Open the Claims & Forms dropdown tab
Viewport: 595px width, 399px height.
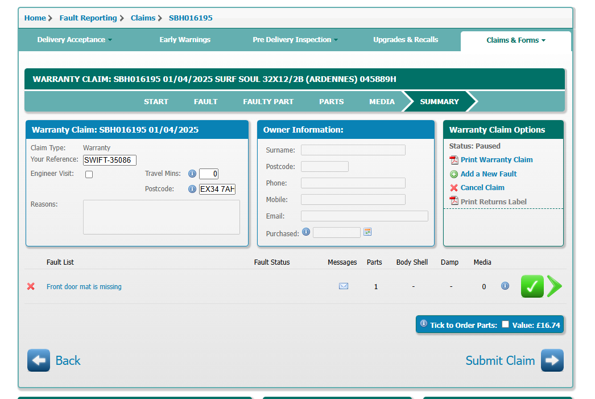516,40
